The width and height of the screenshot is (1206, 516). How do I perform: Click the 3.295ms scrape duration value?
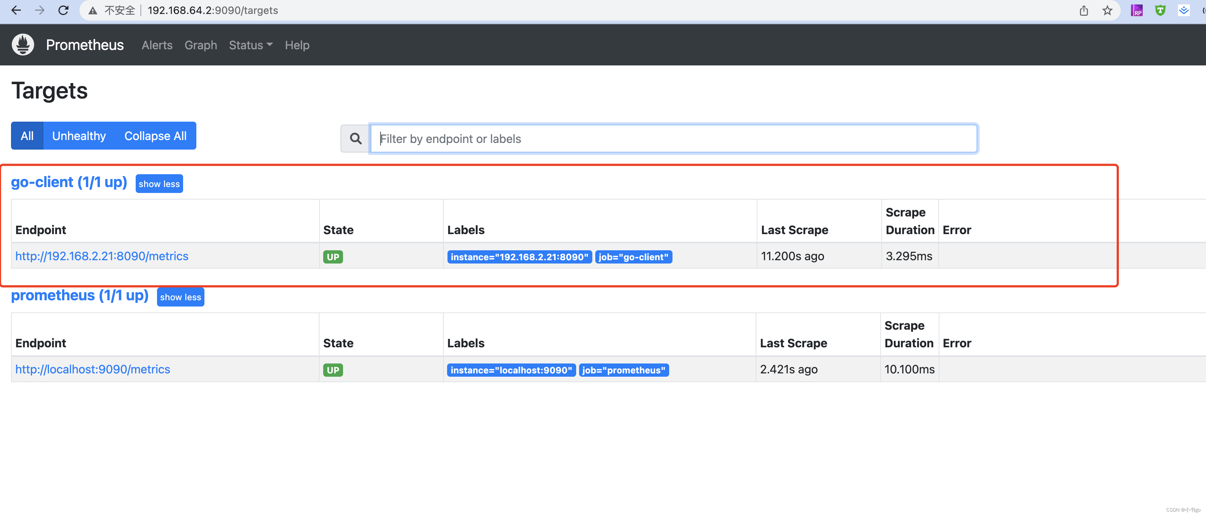909,256
